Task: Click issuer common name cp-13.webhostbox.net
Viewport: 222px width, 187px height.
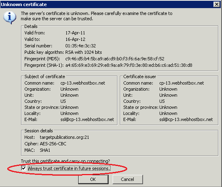Action: (181, 83)
